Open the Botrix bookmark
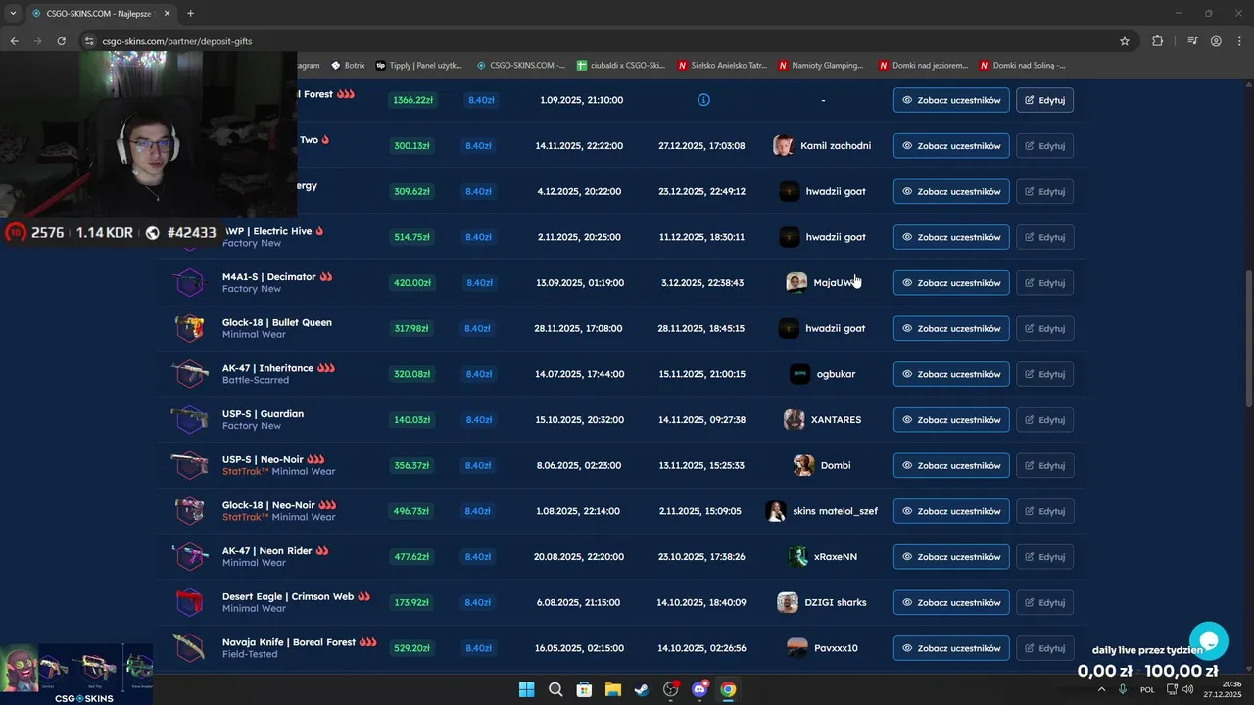This screenshot has height=705, width=1254. coord(348,66)
